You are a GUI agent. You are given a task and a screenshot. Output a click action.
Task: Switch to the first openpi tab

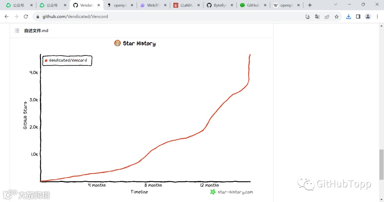[x=120, y=5]
